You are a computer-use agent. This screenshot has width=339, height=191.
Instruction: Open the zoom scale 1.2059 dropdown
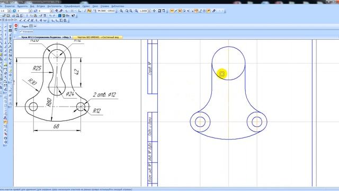point(149,11)
